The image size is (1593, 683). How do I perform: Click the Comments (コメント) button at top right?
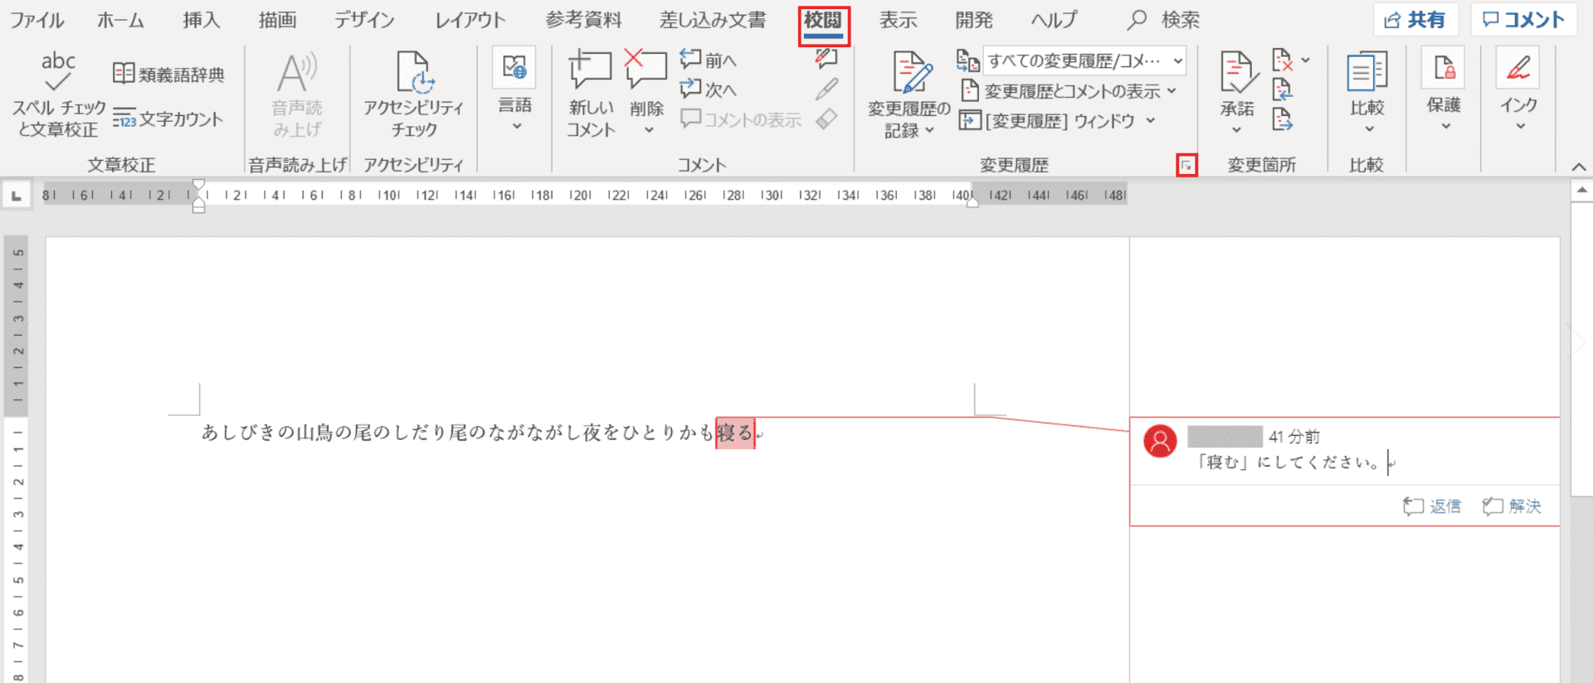pos(1523,20)
